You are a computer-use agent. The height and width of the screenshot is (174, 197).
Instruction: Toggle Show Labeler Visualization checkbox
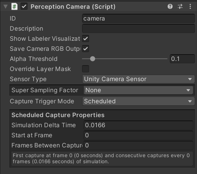coord(86,39)
